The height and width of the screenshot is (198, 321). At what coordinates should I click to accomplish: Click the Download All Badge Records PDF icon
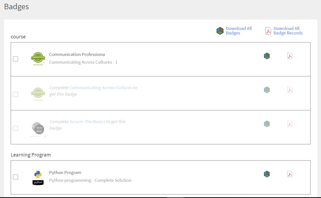tap(268, 31)
